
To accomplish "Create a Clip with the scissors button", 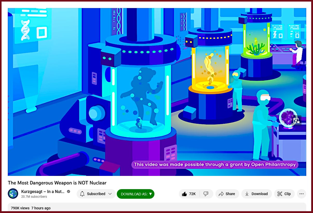I will 284,194.
